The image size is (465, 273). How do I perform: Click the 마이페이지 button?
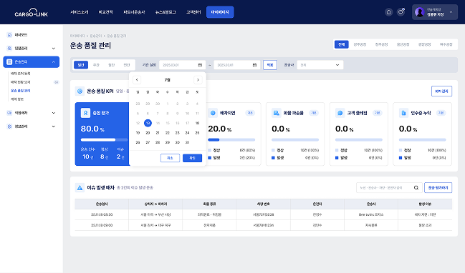[220, 12]
